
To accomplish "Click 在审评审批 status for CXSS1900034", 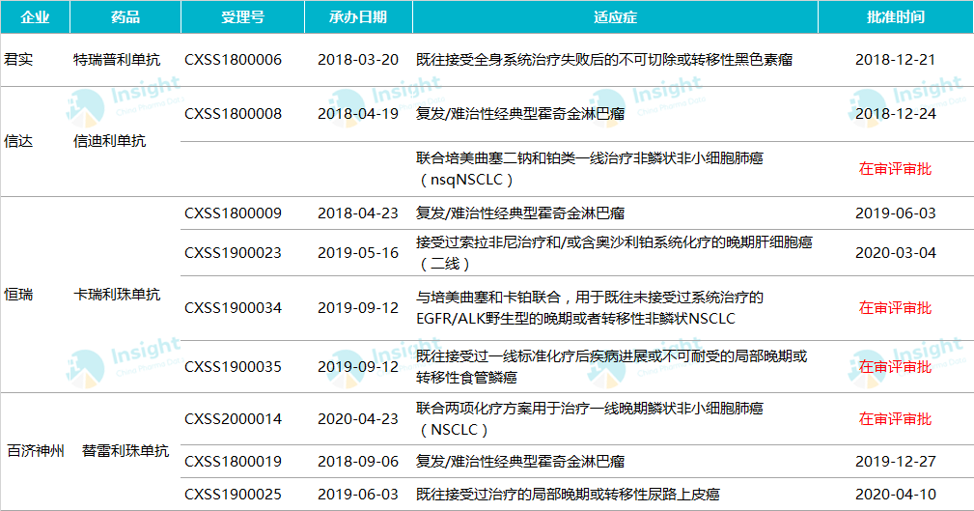I will pos(896,308).
